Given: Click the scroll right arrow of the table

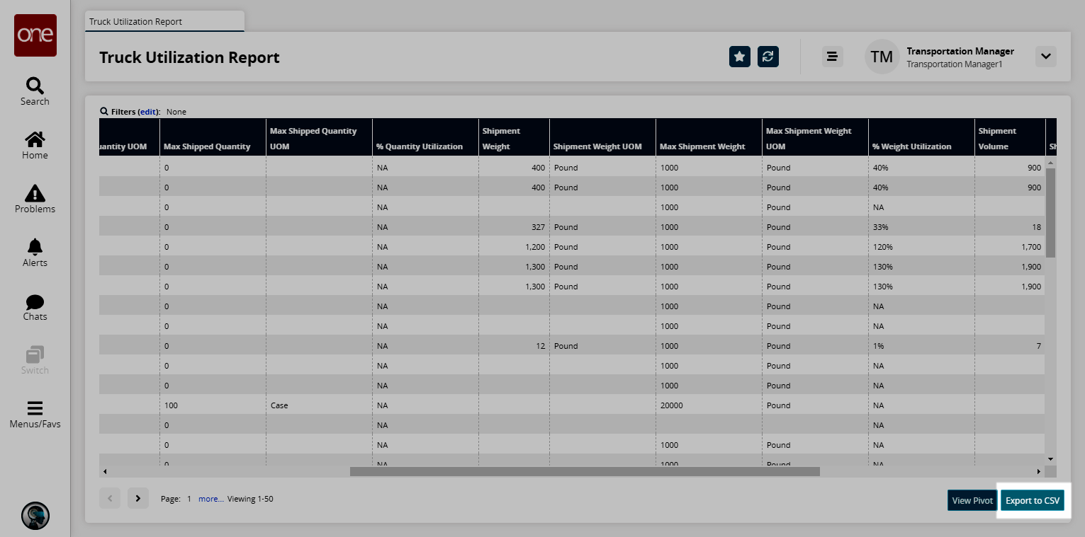Looking at the screenshot, I should 1040,471.
